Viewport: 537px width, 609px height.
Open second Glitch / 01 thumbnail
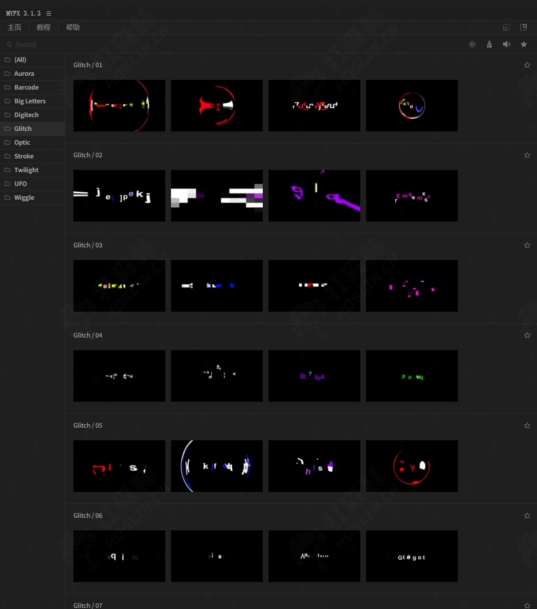point(217,106)
